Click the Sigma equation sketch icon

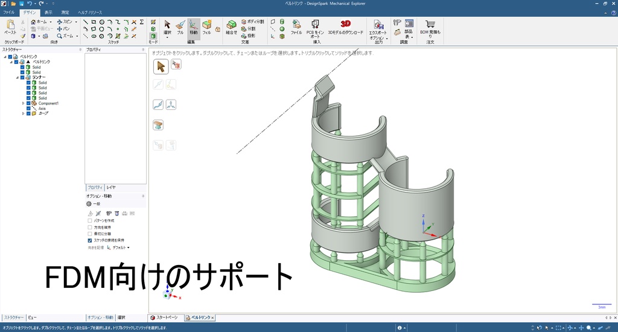tap(142, 22)
